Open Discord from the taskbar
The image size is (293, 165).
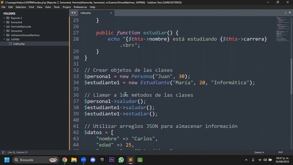(93, 160)
